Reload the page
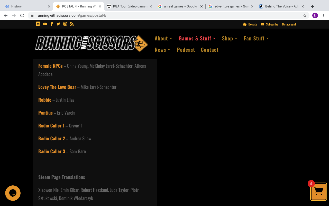Image resolution: width=329 pixels, height=206 pixels. [22, 15]
